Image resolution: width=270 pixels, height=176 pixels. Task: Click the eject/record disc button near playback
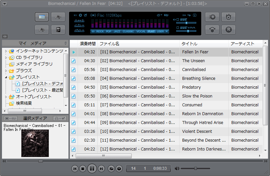119,168
